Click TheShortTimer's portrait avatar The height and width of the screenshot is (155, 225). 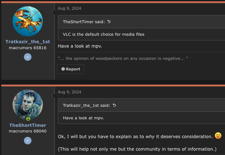[x=28, y=105]
